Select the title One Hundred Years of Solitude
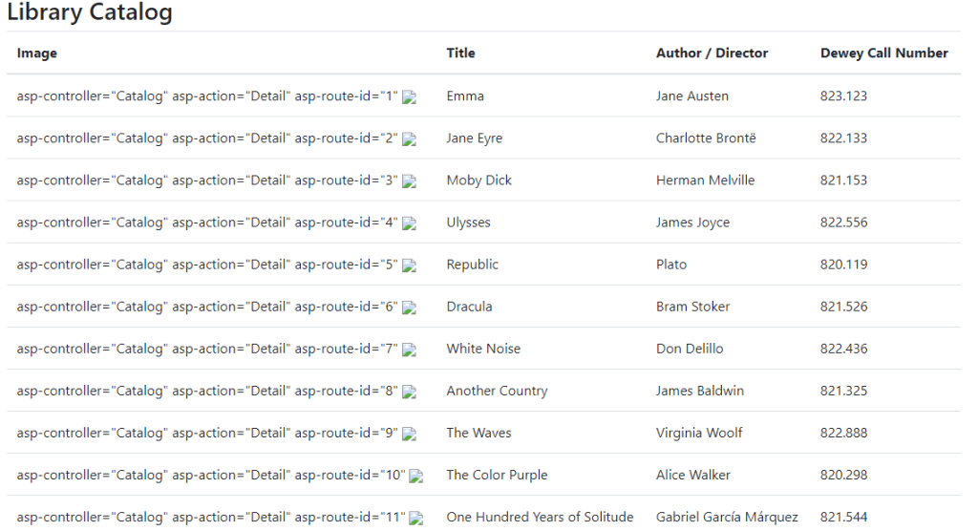The image size is (978, 531). tap(540, 517)
